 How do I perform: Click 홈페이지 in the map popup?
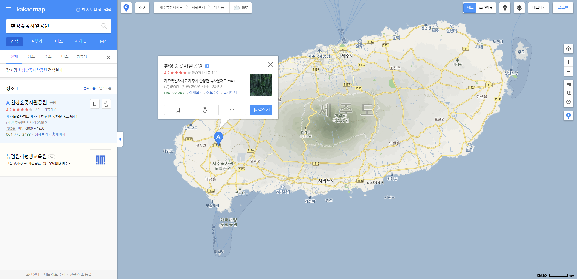230,93
